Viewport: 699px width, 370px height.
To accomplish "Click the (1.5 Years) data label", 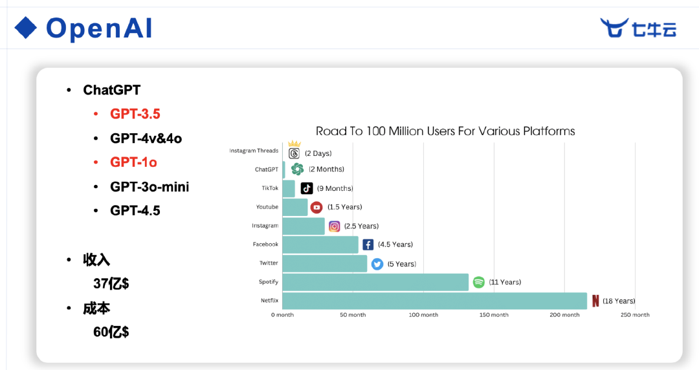I will pos(344,207).
